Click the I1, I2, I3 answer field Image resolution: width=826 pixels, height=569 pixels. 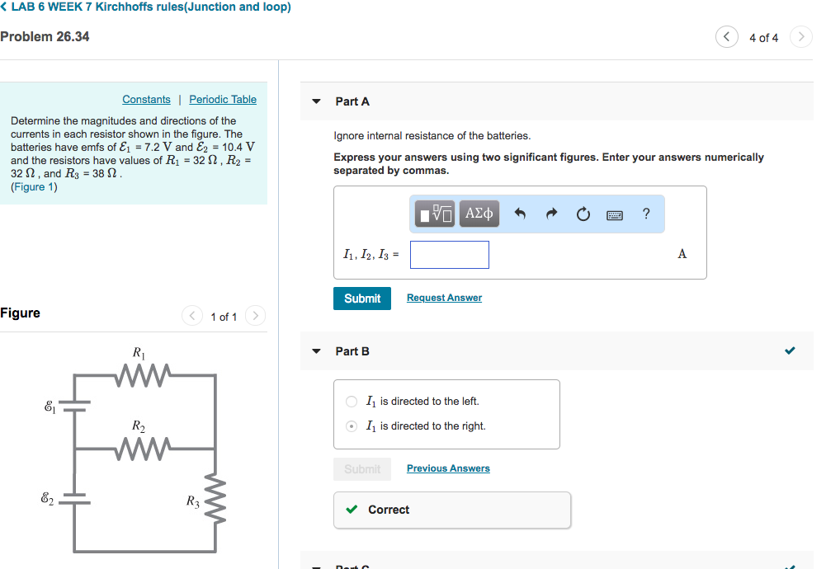(450, 255)
